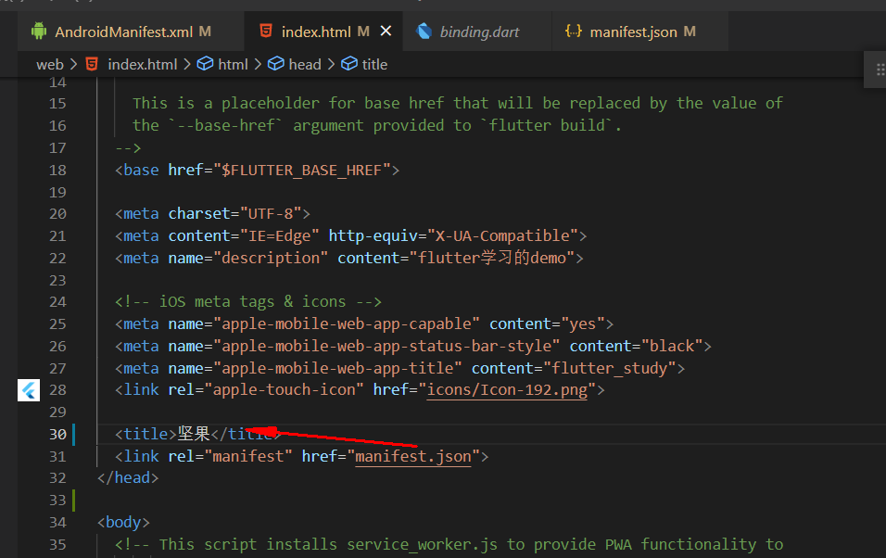Viewport: 886px width, 558px height.
Task: Click the closing </head> tag
Action: 128,478
